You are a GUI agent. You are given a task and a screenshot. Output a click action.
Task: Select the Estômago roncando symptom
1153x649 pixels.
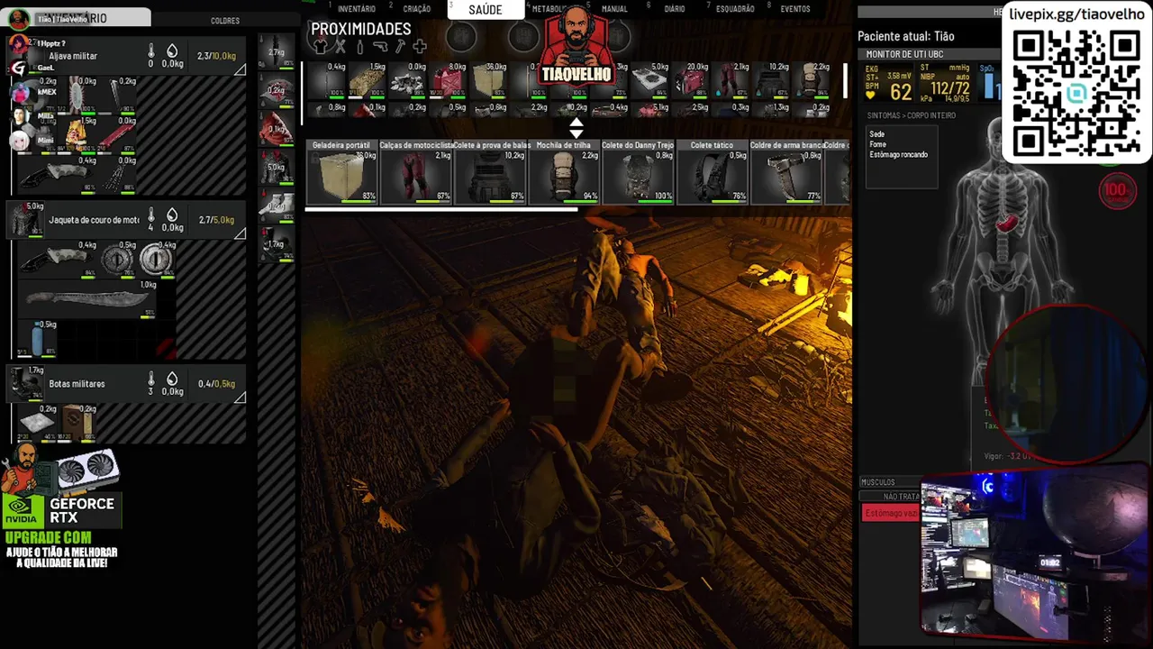click(898, 155)
